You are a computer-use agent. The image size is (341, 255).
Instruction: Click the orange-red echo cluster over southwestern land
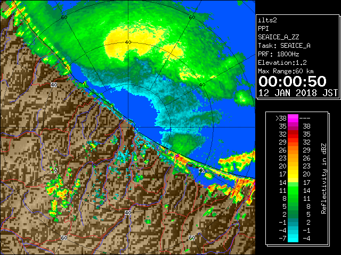pos(57,190)
